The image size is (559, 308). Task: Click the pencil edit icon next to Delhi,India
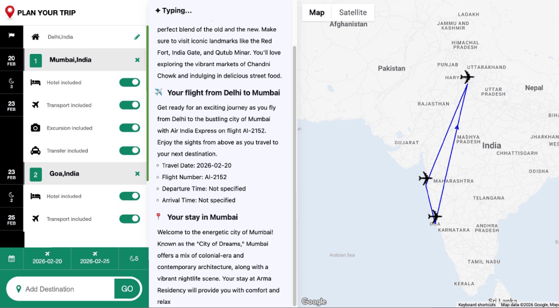pos(137,37)
